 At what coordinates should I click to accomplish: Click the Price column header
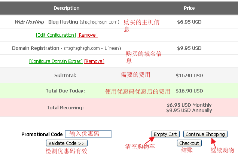point(189,8)
